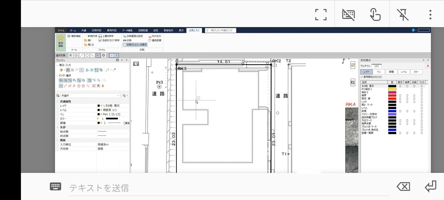Click the 追加編集 star icon
Image resolution: width=444 pixels, height=200 pixels.
60,38
